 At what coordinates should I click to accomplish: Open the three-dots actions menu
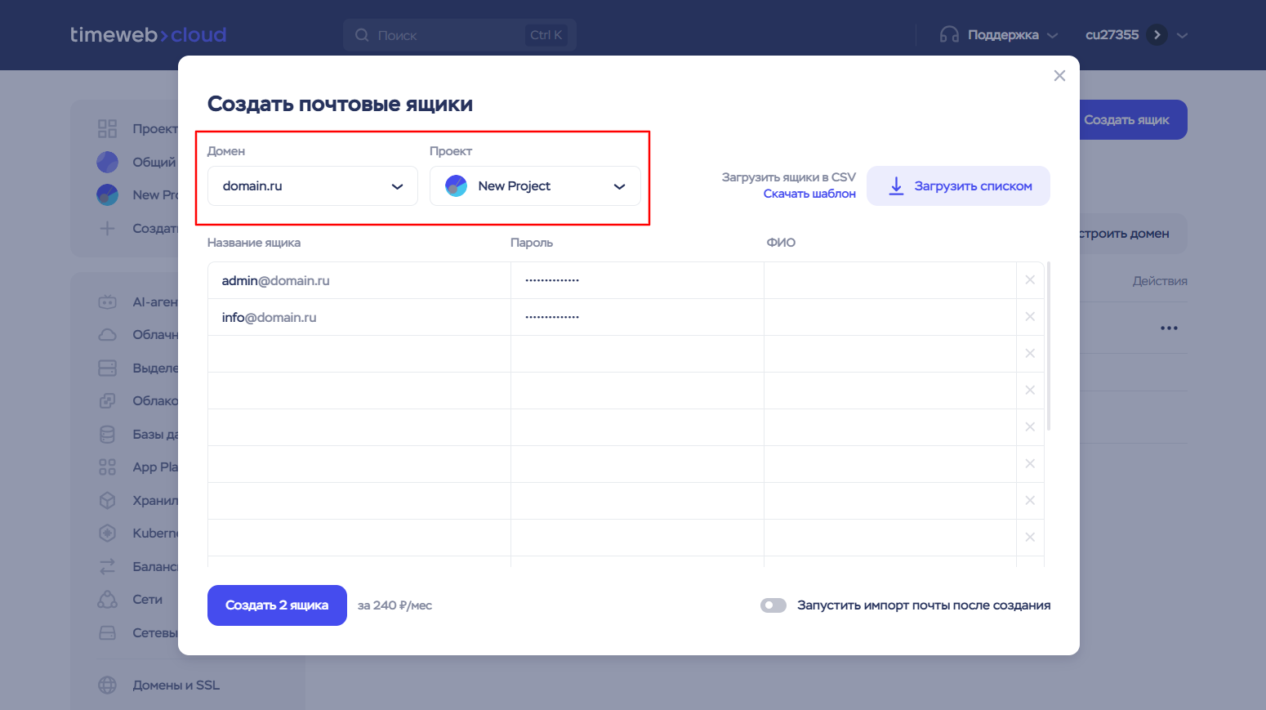point(1169,328)
